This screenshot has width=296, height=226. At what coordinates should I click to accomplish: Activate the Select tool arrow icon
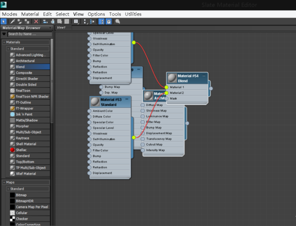click(4, 22)
